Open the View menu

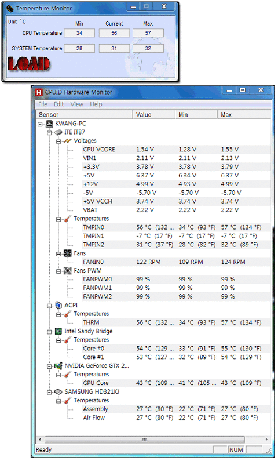(76, 104)
